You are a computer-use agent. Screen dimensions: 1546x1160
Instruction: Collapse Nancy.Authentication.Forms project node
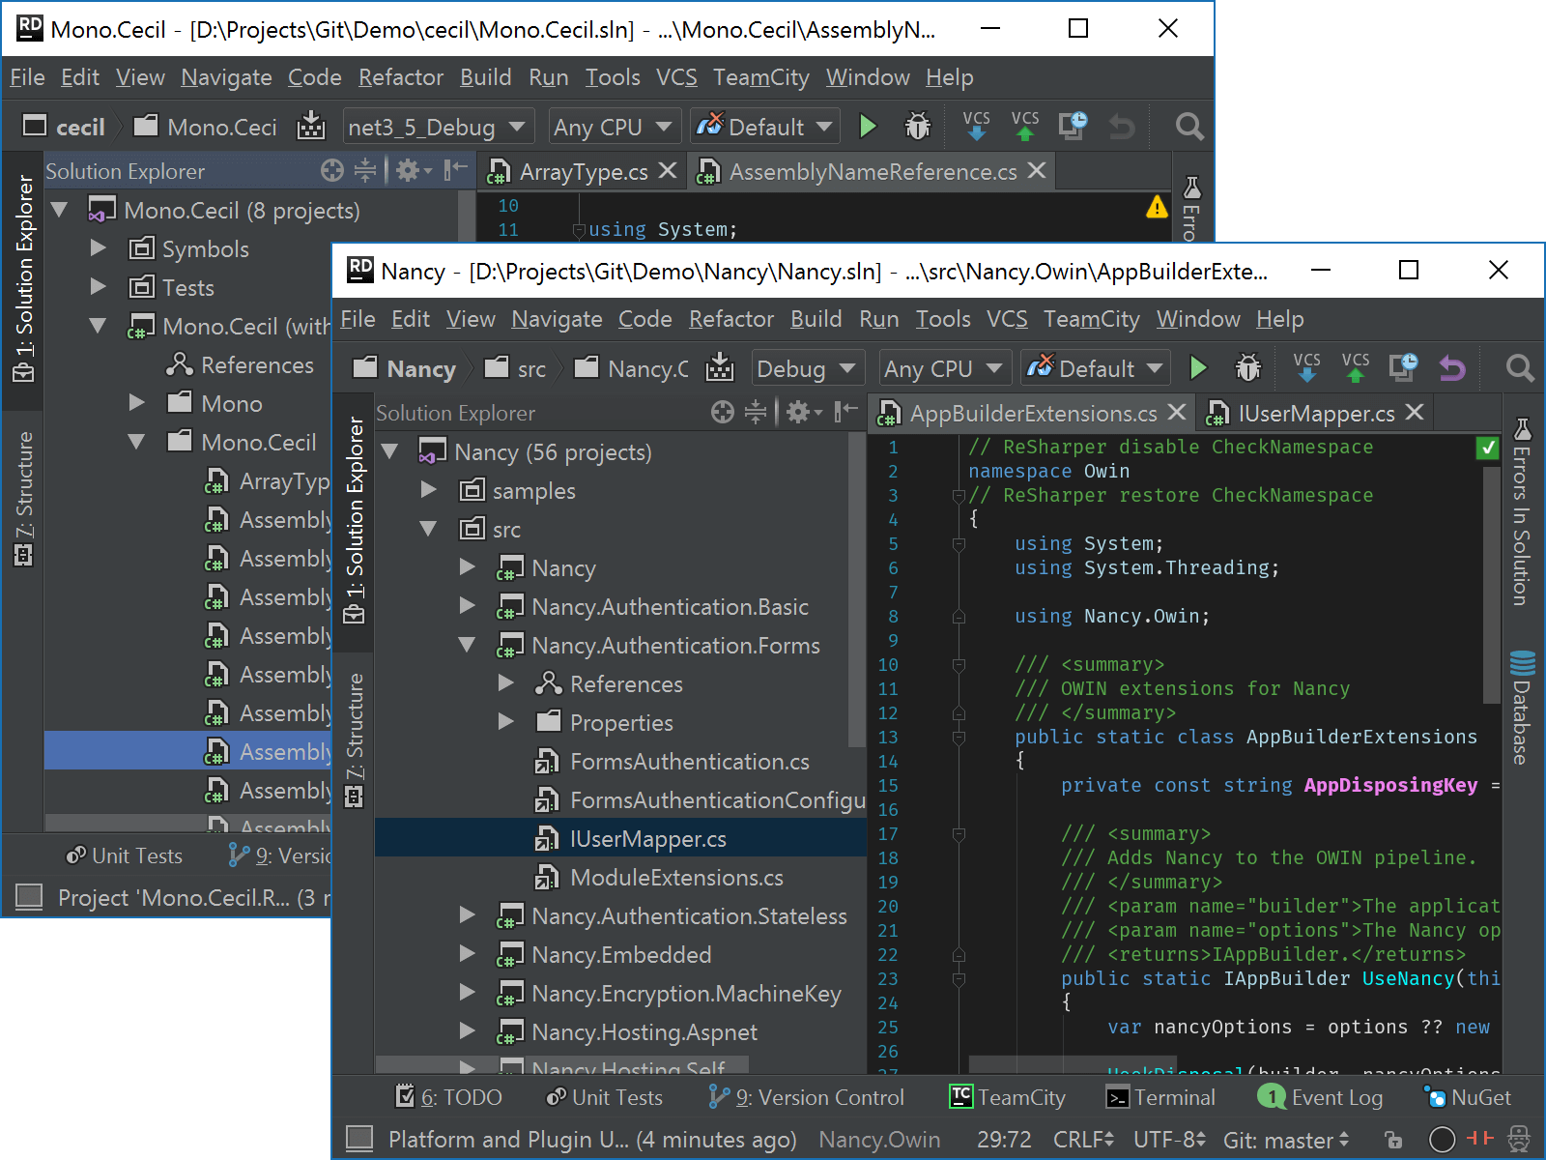(x=468, y=645)
